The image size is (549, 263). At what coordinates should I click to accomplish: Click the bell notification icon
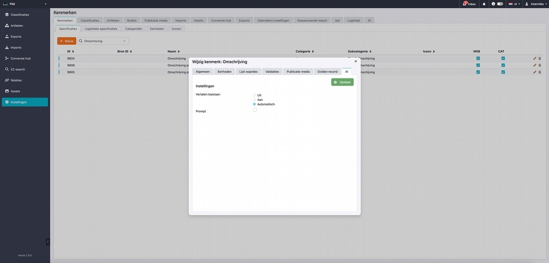(x=484, y=4)
